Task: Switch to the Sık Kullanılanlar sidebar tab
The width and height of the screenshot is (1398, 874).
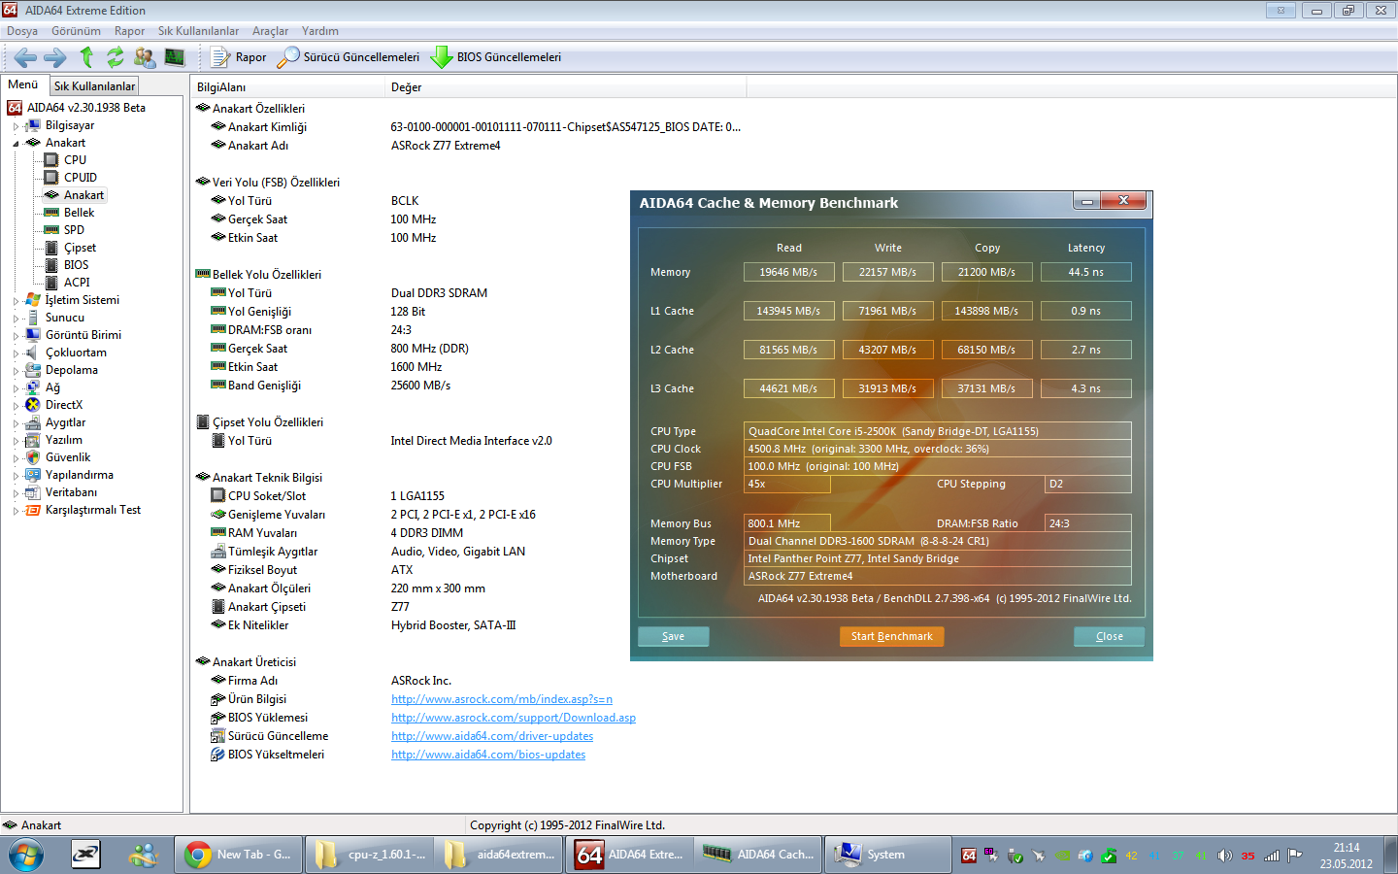Action: point(94,86)
